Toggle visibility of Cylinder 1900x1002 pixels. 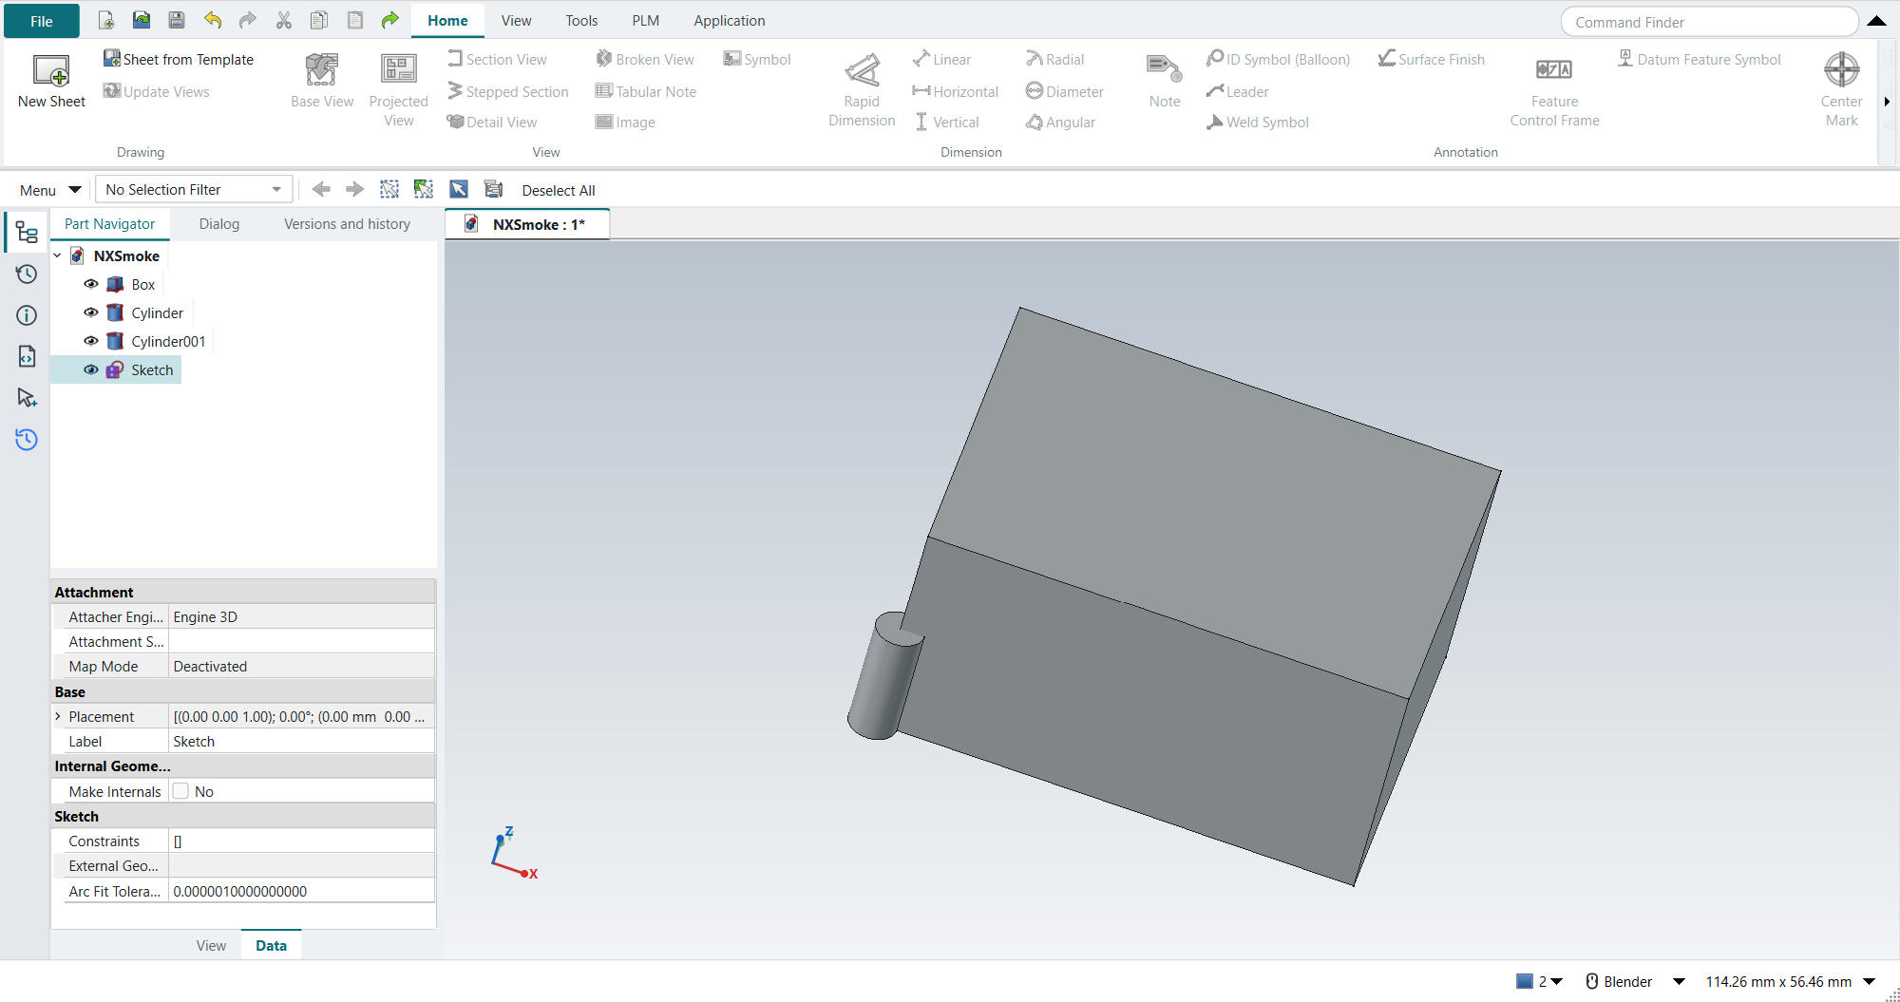(x=91, y=312)
